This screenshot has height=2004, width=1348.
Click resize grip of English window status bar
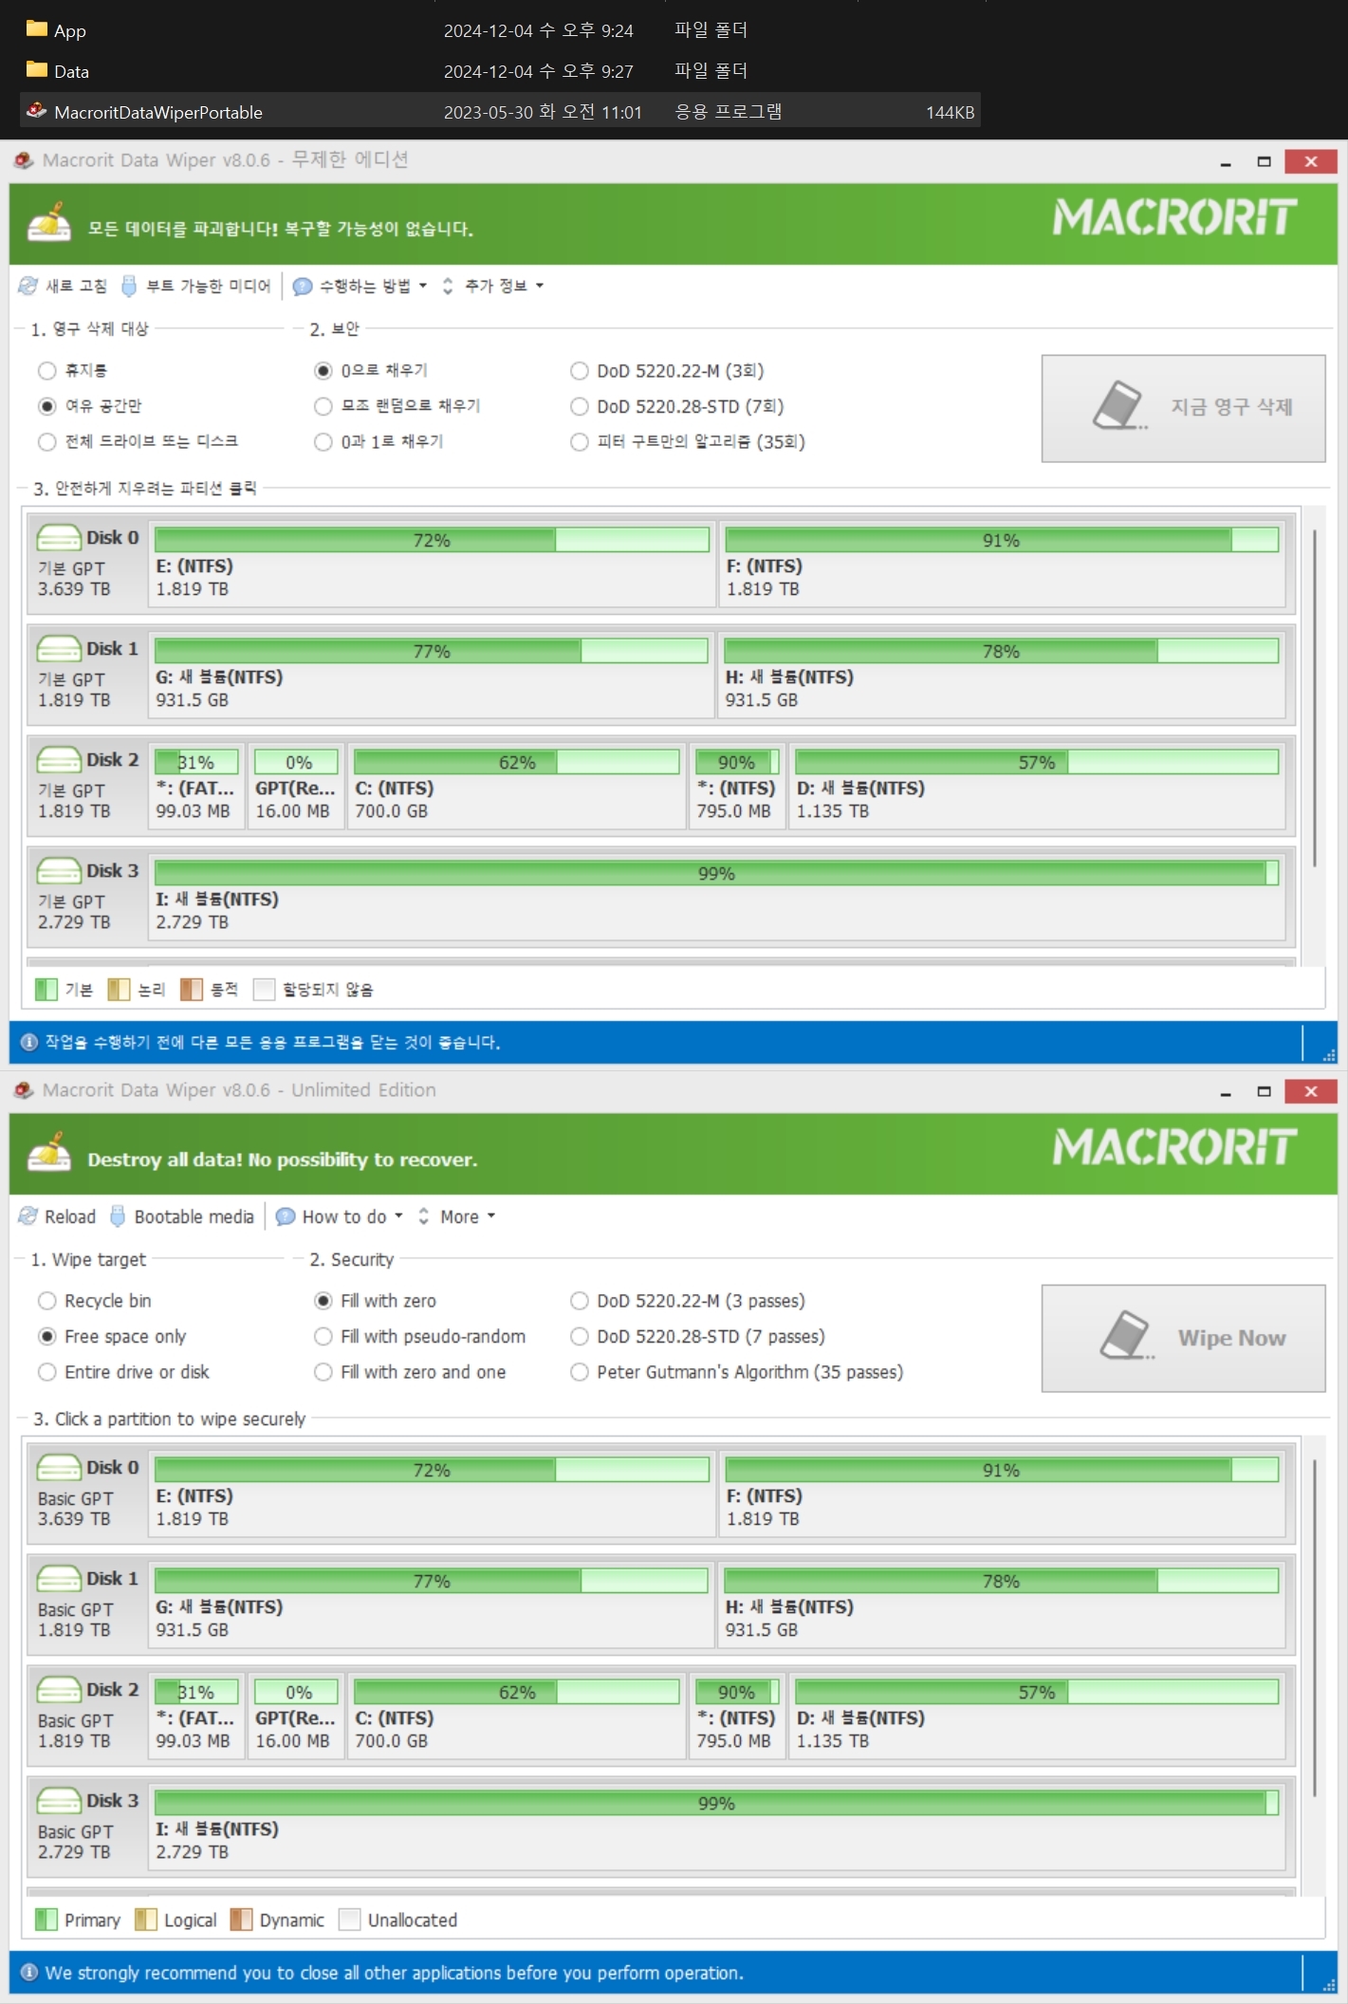(x=1328, y=1984)
